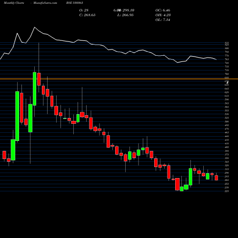Click the 'MunafaSutra.com' label
Screen dimensions: 238x238
coord(45,3)
